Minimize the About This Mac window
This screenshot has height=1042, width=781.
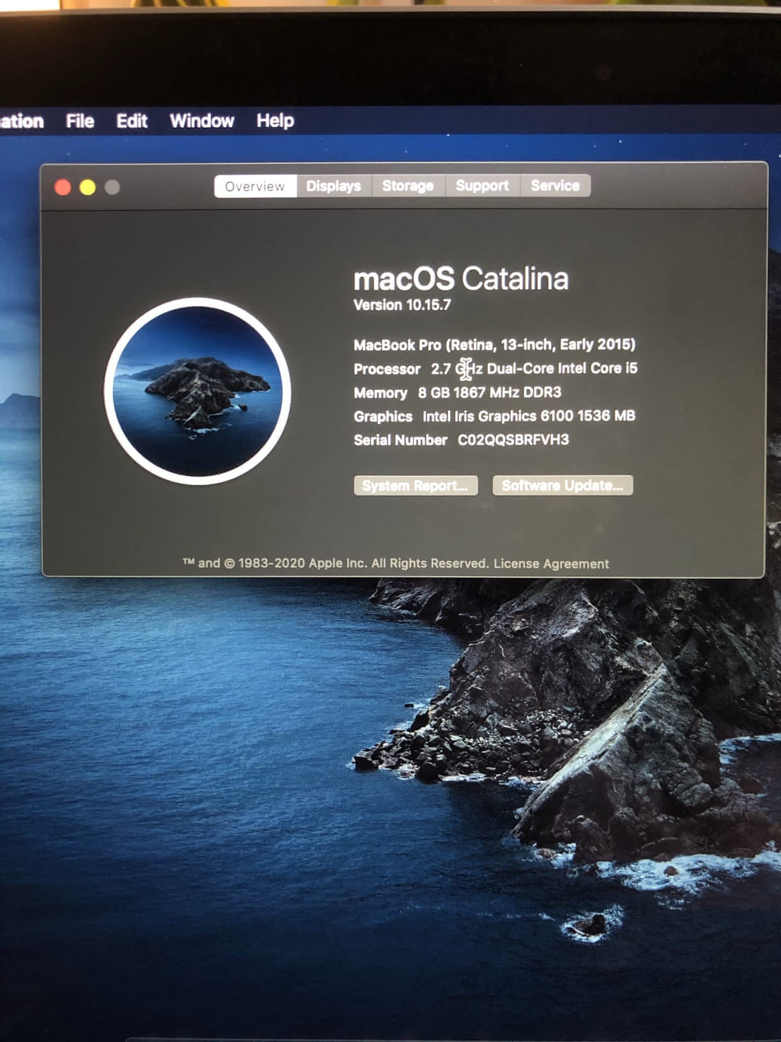tap(87, 187)
